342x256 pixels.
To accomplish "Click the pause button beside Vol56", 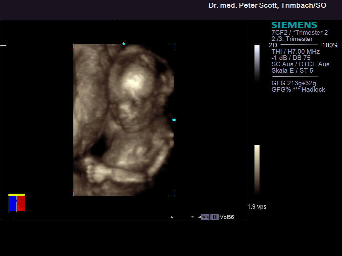I will 214,217.
